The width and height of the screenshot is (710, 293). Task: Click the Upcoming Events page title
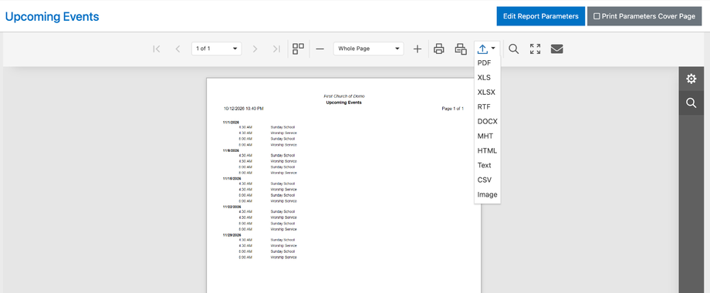(52, 17)
